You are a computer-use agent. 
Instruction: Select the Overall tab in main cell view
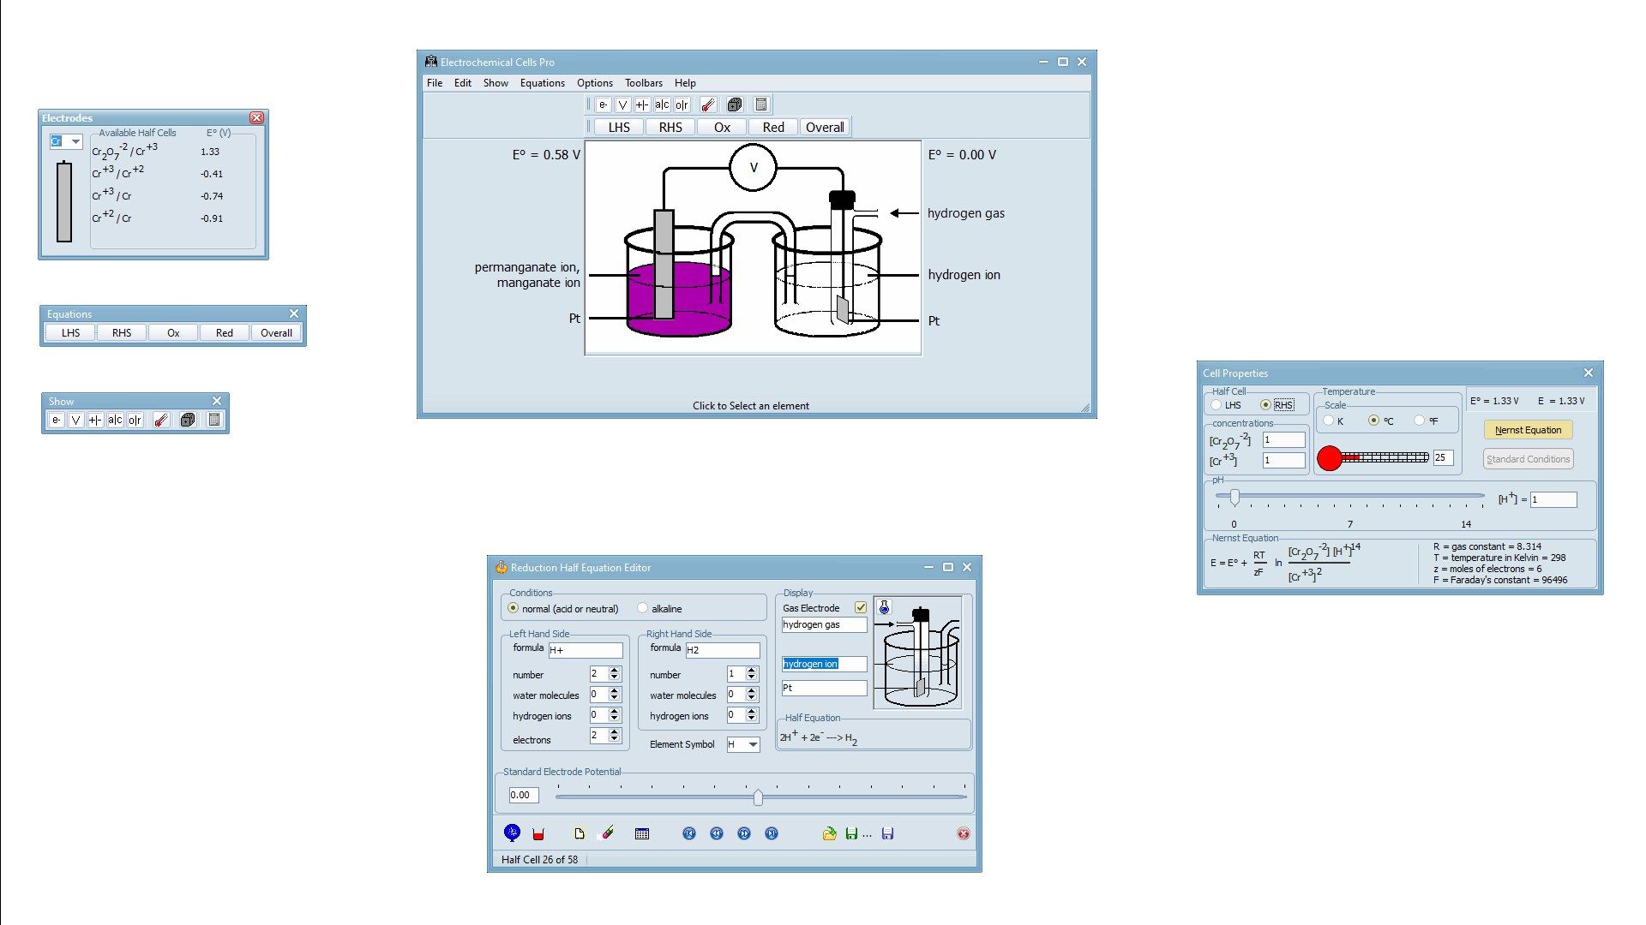[824, 127]
